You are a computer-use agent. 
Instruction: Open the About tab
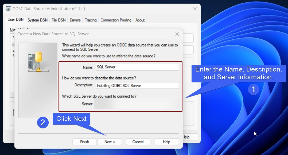pyautogui.click(x=140, y=20)
